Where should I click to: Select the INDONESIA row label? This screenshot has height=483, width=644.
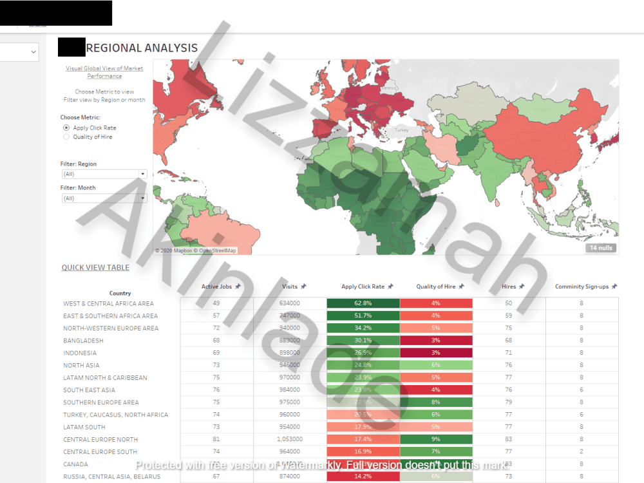point(80,353)
